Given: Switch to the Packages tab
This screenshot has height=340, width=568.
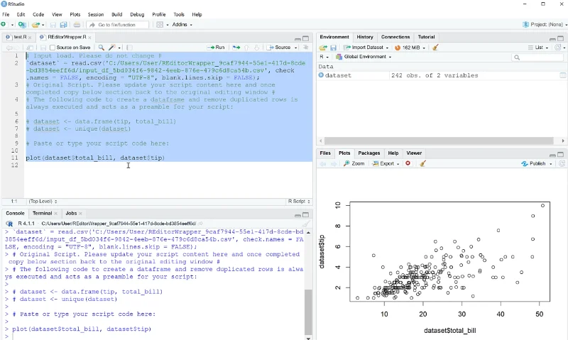Looking at the screenshot, I should (x=368, y=153).
